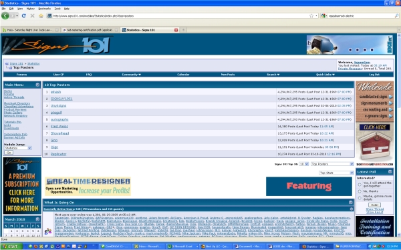The image size is (401, 250).
Task: Collapse the What Is Going On section
Action: 351,202
